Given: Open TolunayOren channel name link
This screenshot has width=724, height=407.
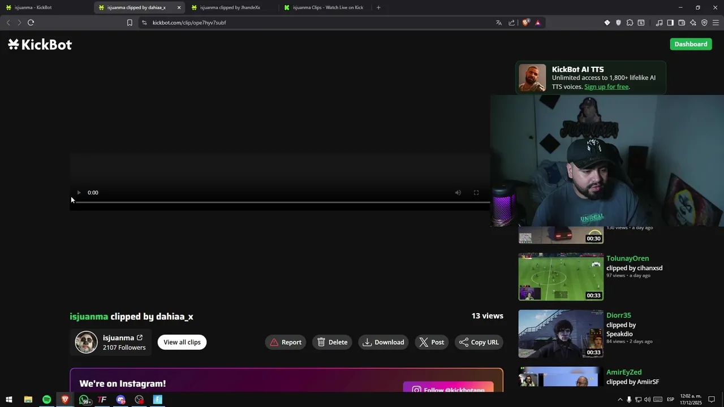Looking at the screenshot, I should pyautogui.click(x=627, y=258).
